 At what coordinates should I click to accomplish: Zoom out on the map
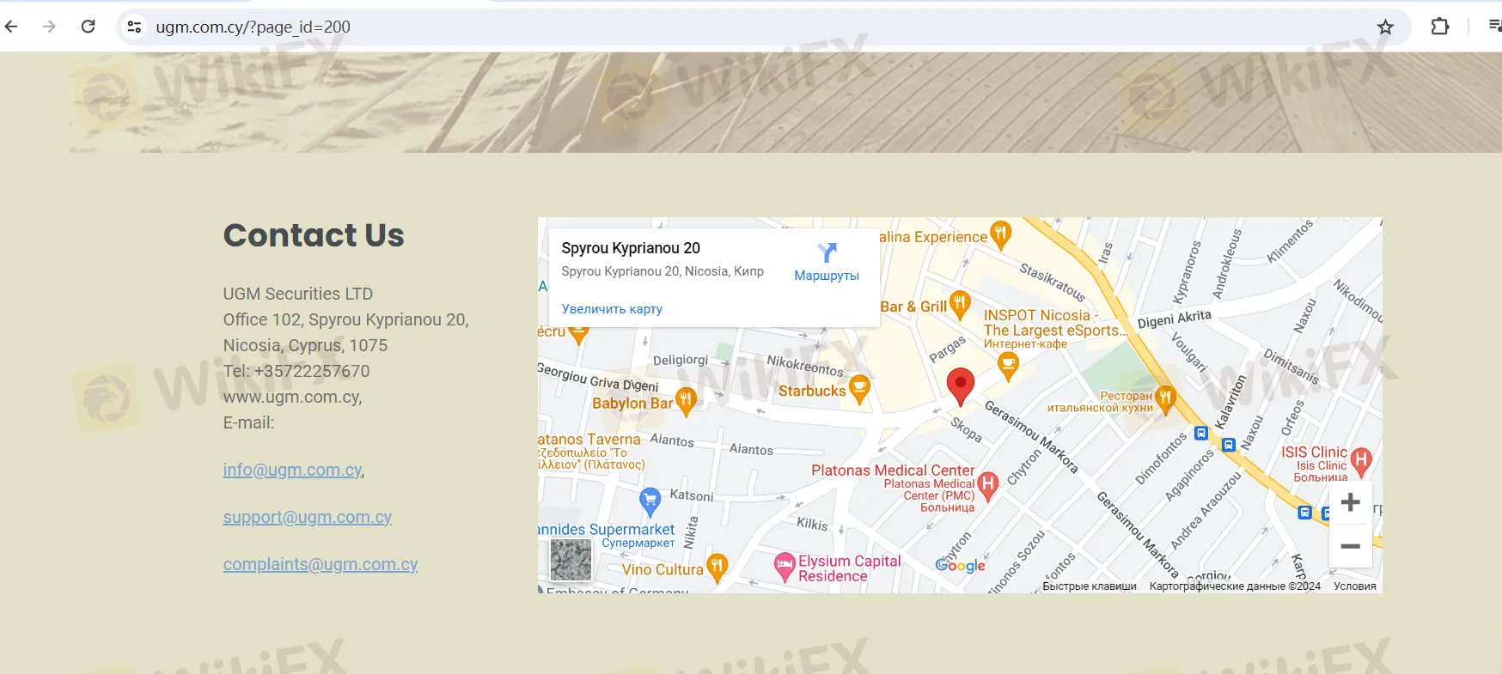click(1350, 546)
